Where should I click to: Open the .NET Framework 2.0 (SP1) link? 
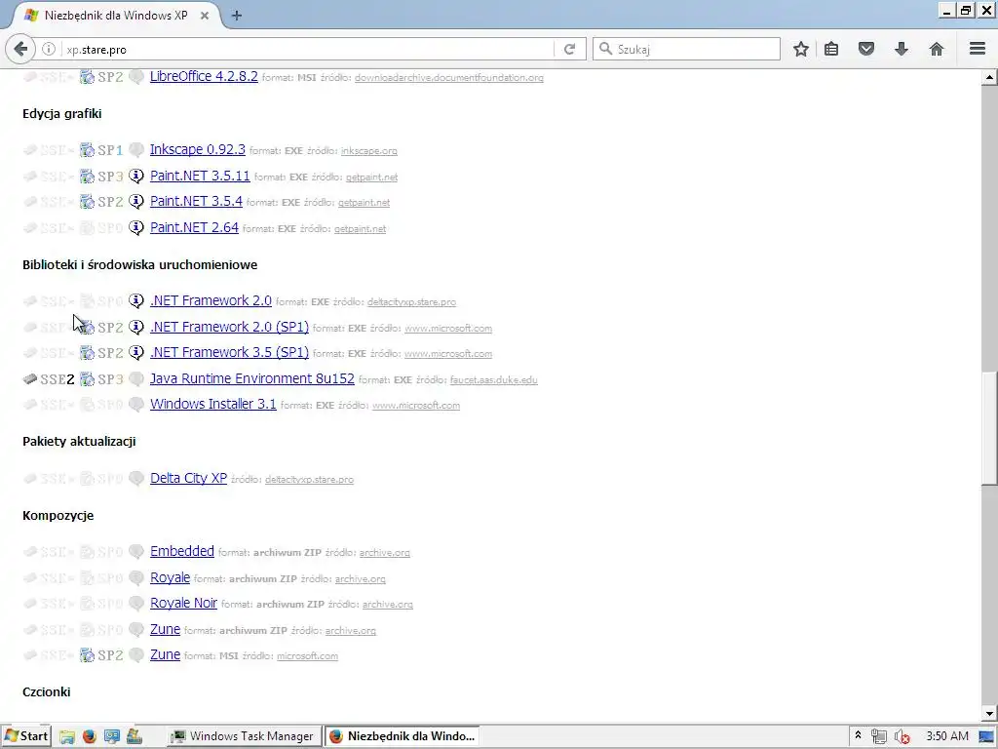[229, 327]
